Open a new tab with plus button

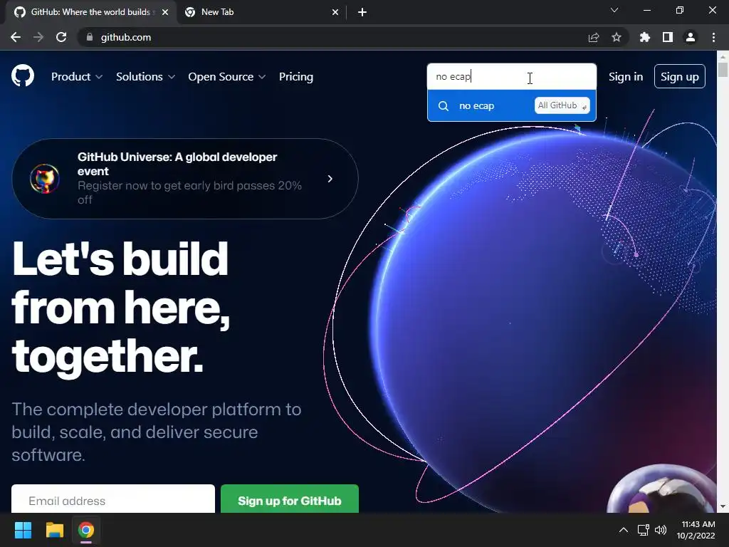pos(362,12)
